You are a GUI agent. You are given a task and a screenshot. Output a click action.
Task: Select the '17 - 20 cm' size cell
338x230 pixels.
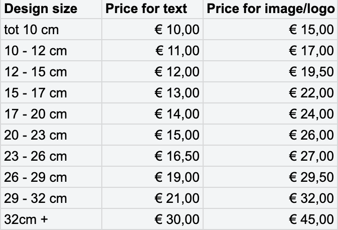click(x=36, y=114)
